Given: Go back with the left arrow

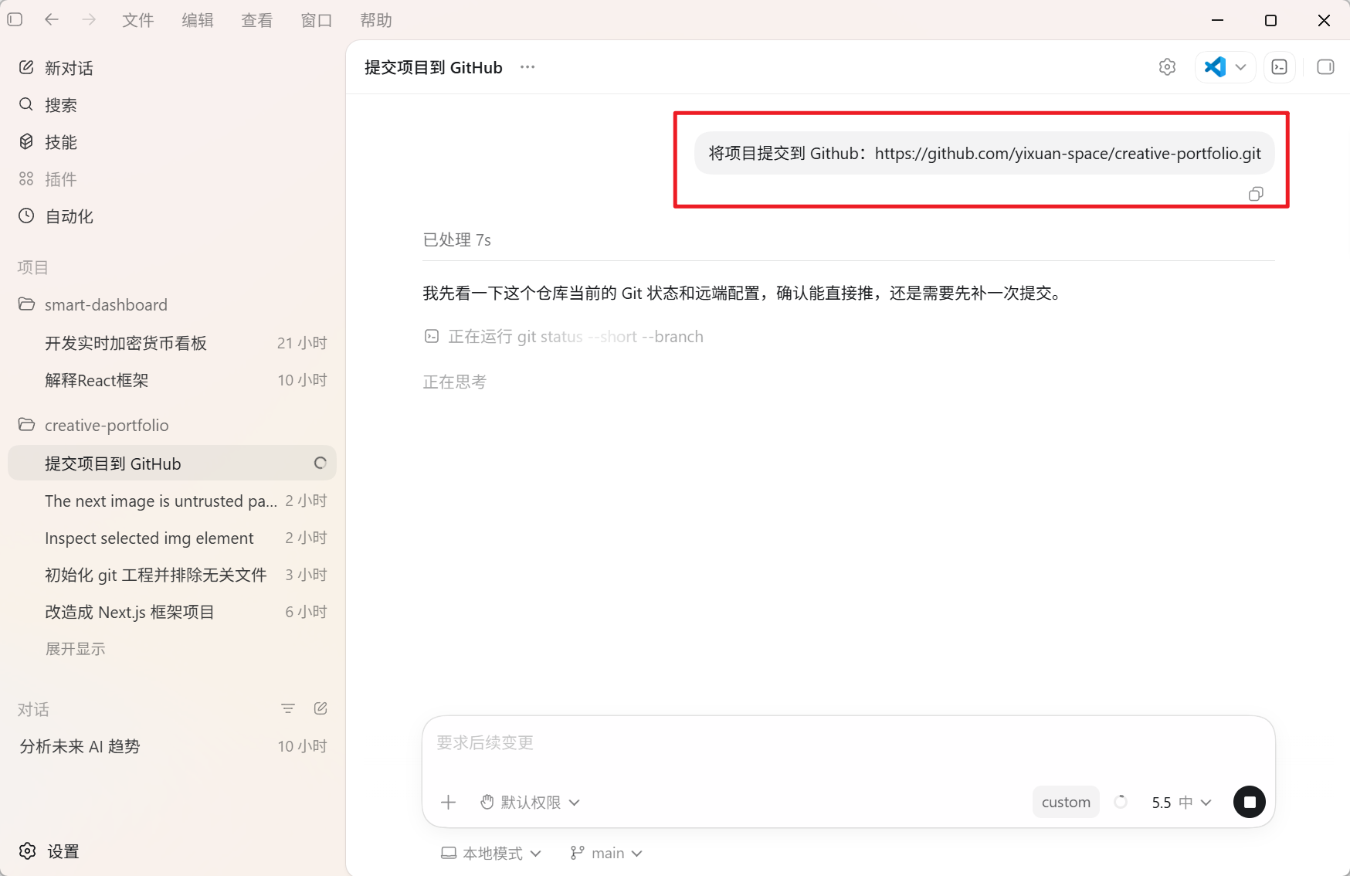Looking at the screenshot, I should [52, 20].
